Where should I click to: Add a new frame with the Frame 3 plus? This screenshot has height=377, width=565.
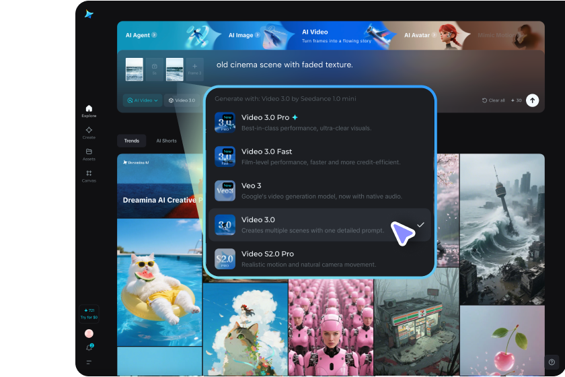194,69
